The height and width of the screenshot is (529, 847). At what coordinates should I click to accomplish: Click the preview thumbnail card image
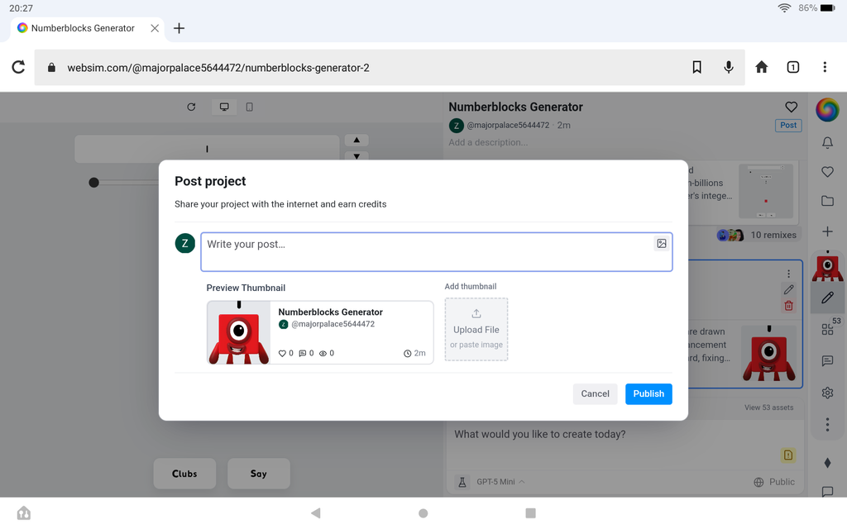click(239, 332)
